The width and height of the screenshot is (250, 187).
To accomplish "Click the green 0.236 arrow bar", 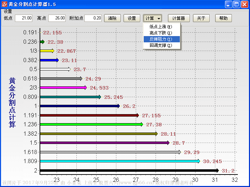I will [42, 42].
